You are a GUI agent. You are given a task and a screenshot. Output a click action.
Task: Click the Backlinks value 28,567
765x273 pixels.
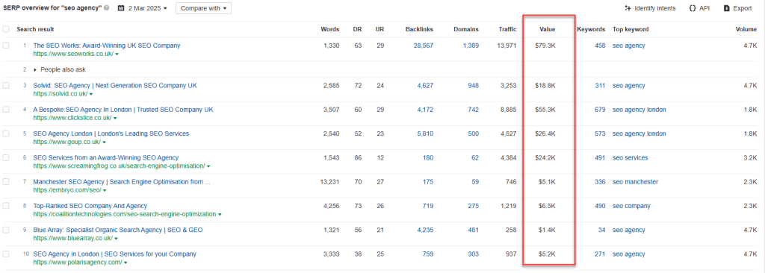click(423, 45)
